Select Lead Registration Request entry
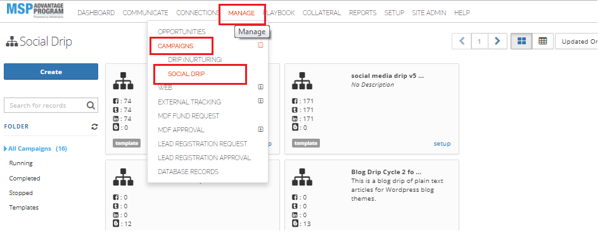Screen dimensions: 598x233 tap(203, 144)
